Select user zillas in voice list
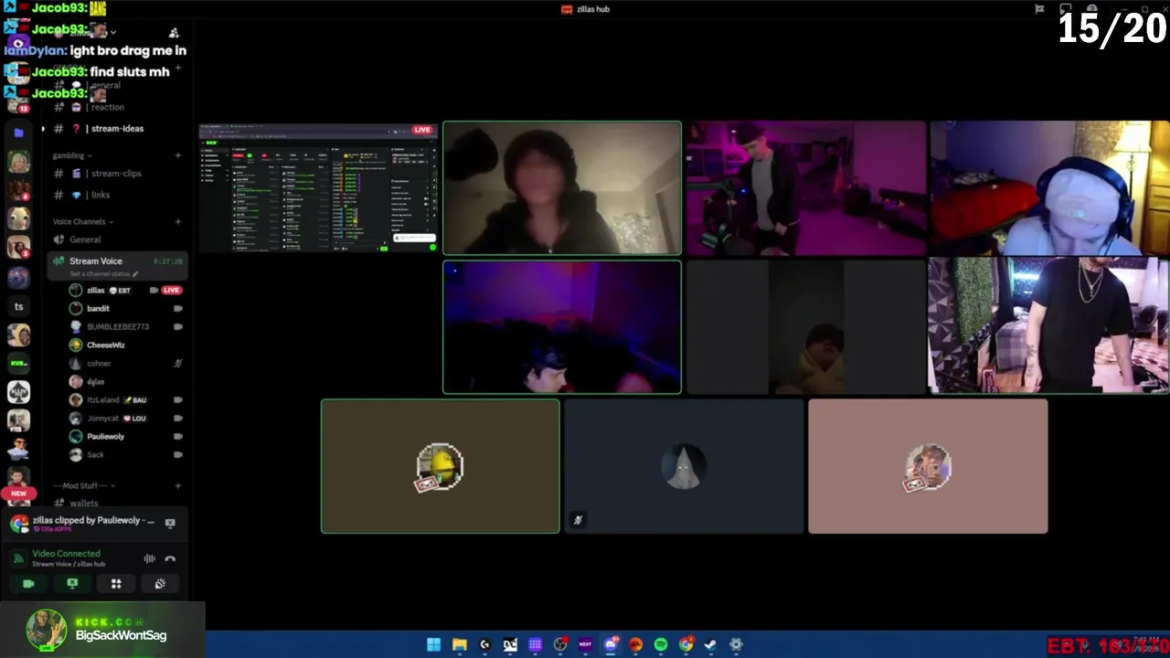This screenshot has width=1170, height=658. click(x=95, y=290)
